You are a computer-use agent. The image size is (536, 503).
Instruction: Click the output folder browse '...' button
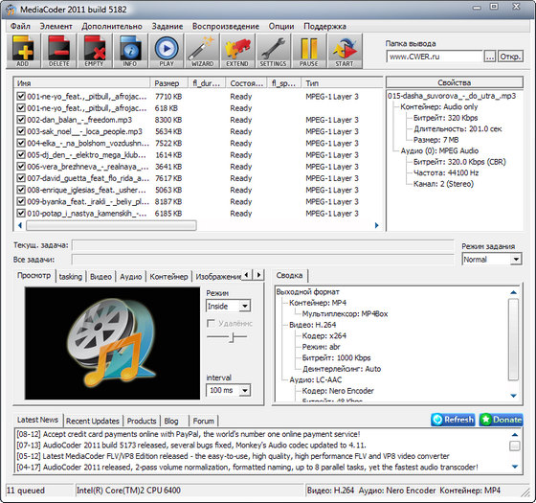coord(489,57)
